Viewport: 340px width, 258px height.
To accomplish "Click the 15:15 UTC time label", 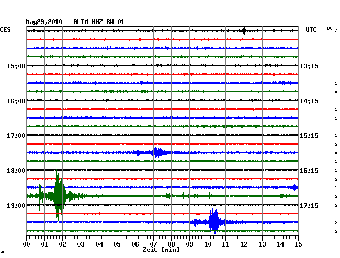I will [x=309, y=136].
